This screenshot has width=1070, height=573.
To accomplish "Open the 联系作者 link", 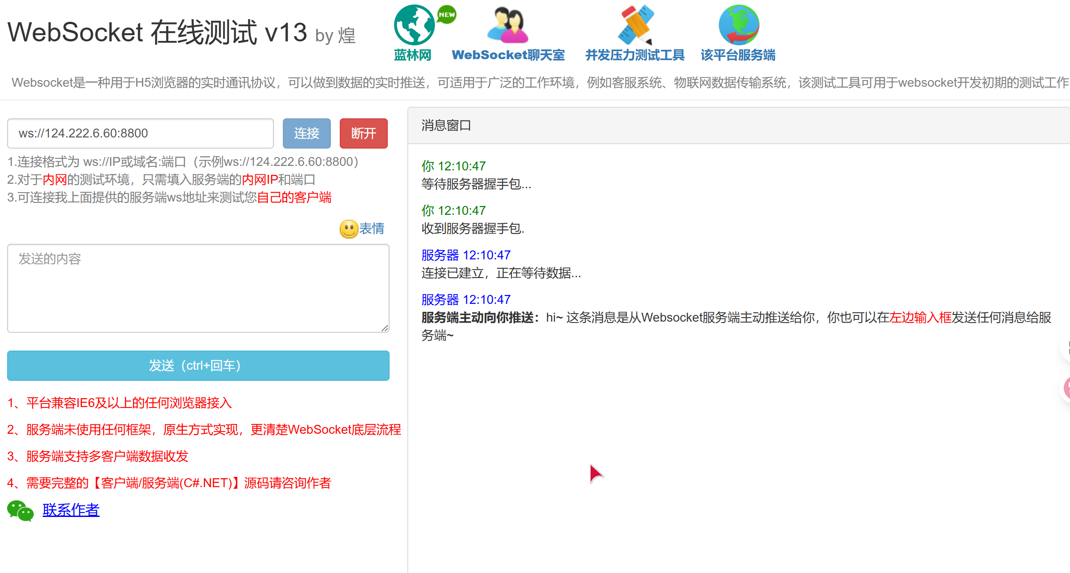I will click(71, 510).
